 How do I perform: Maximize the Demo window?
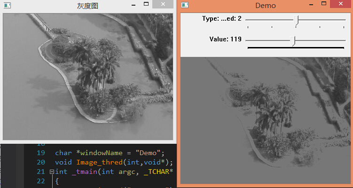tap(324, 4)
